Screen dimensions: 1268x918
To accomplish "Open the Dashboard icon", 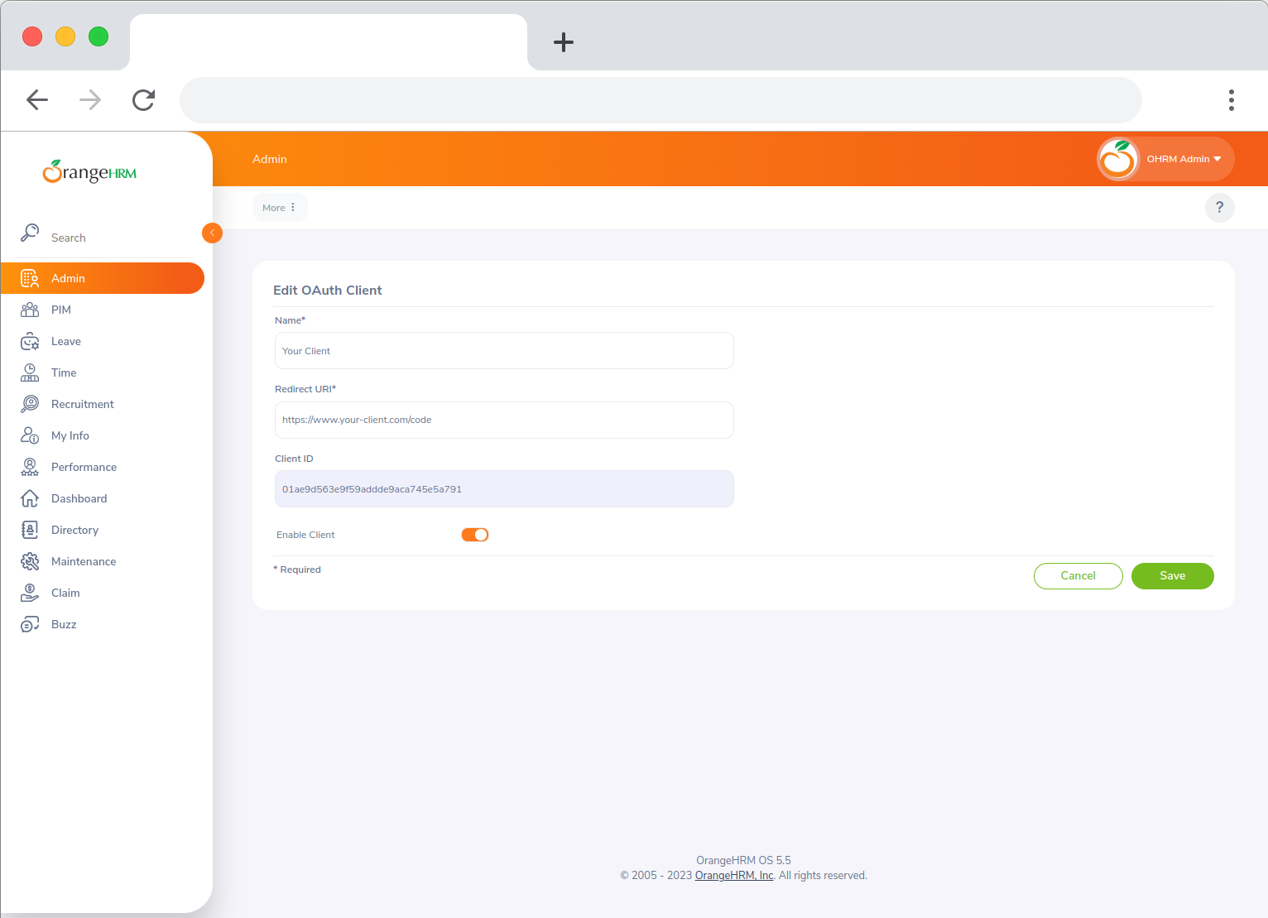I will [30, 498].
